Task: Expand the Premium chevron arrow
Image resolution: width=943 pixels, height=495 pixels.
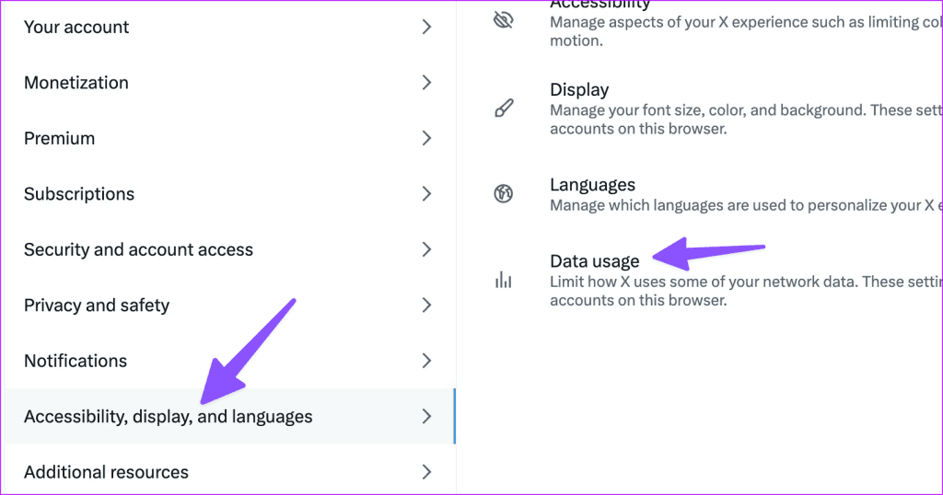Action: click(x=426, y=138)
